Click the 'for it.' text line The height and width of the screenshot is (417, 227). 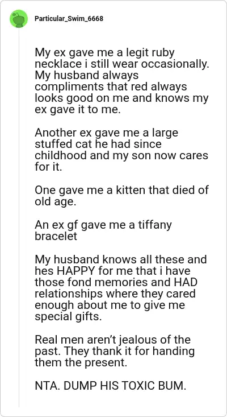click(48, 167)
